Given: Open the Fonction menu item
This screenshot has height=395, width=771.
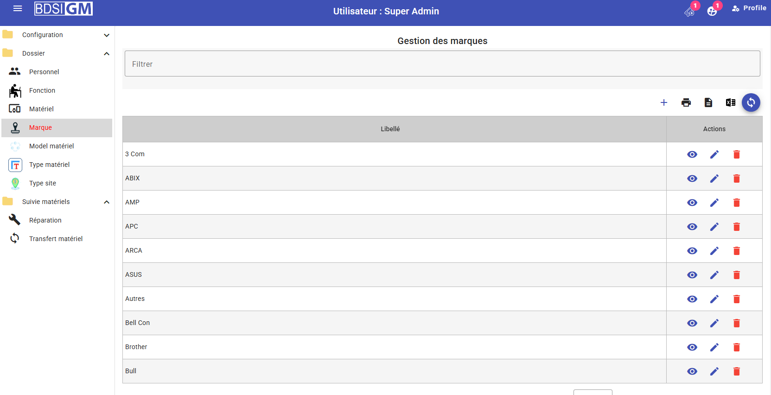Looking at the screenshot, I should pyautogui.click(x=57, y=90).
